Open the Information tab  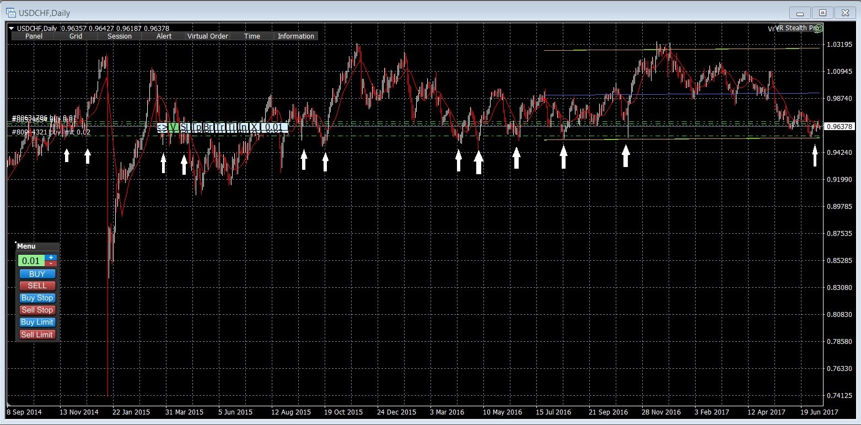point(296,36)
